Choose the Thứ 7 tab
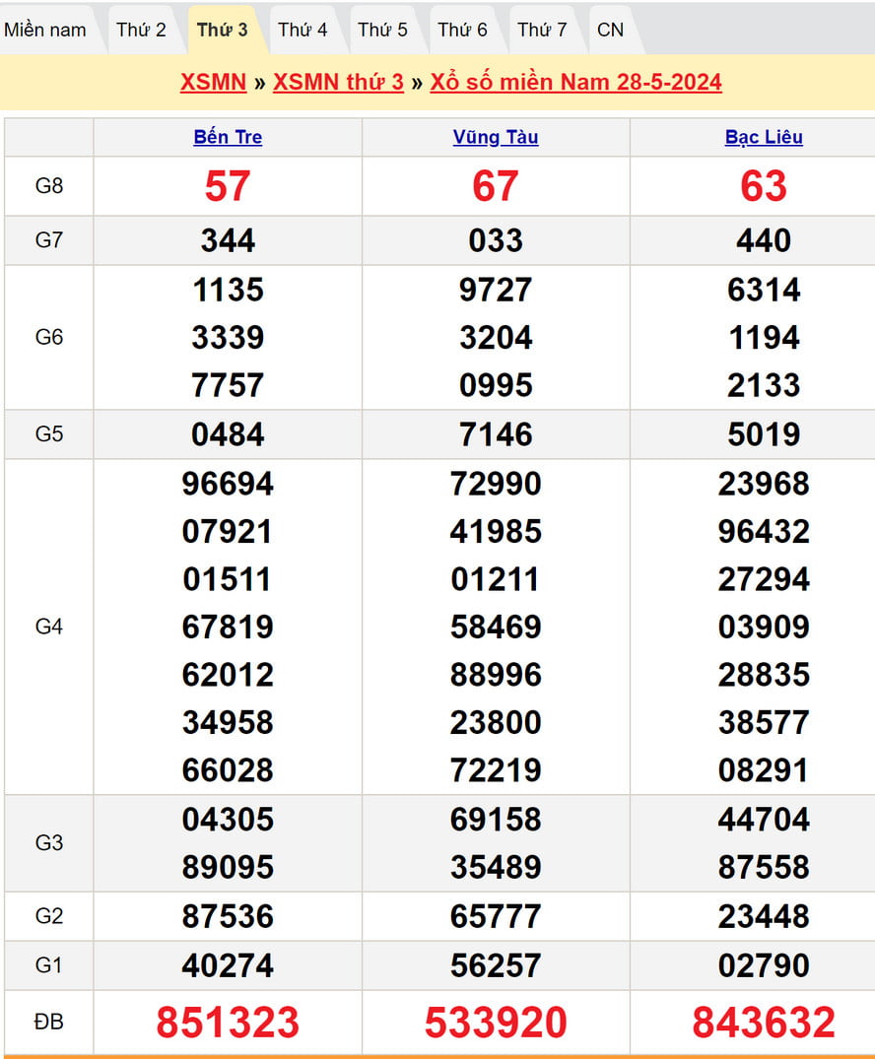 click(x=542, y=30)
